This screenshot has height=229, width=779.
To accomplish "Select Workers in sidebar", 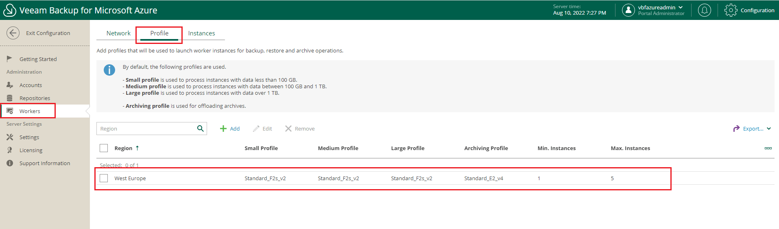I will click(30, 111).
